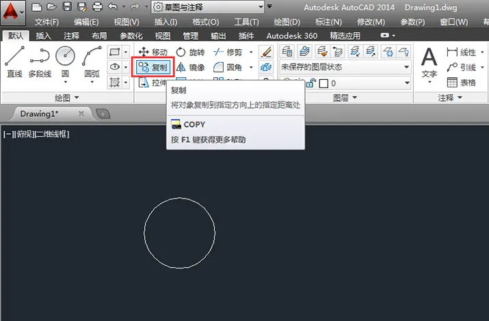Expand the Hatch tool dropdown arrow
489x321 pixels.
pyautogui.click(x=126, y=83)
